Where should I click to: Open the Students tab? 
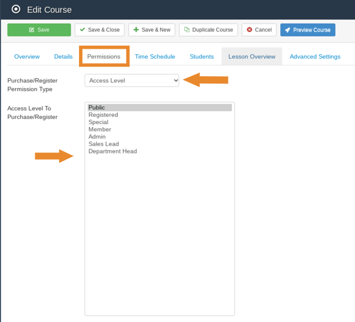(x=202, y=57)
